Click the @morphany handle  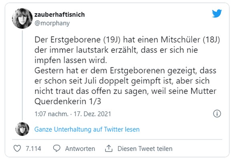click(52, 23)
